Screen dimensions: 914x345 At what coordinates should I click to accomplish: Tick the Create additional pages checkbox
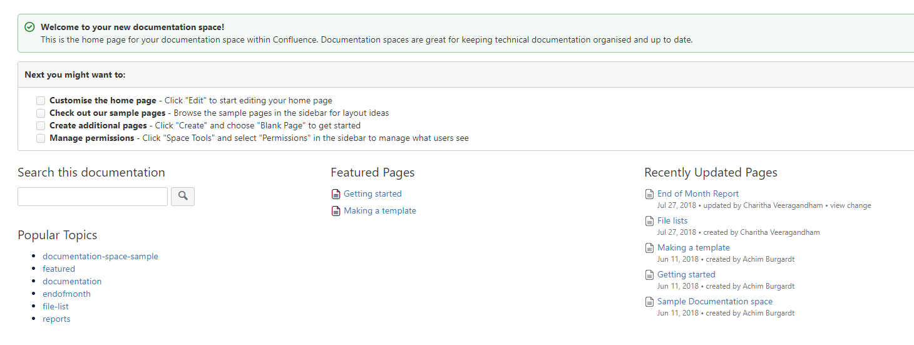pos(41,126)
